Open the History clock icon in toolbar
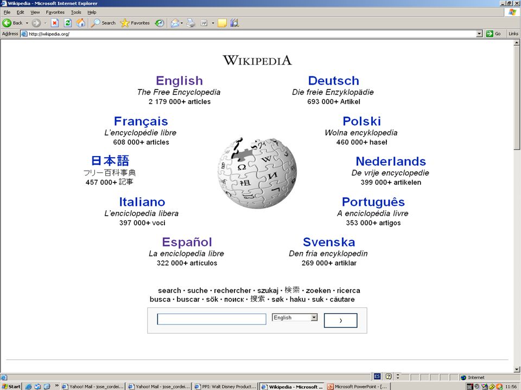The image size is (521, 390). pos(160,23)
